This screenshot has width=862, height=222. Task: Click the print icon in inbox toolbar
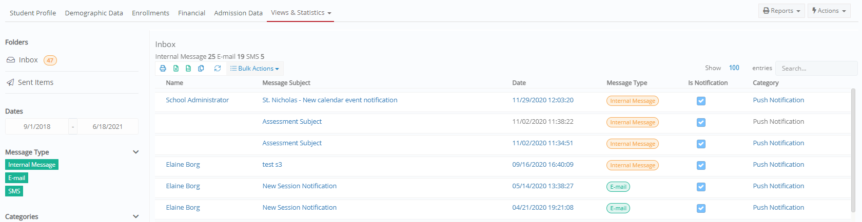click(163, 69)
